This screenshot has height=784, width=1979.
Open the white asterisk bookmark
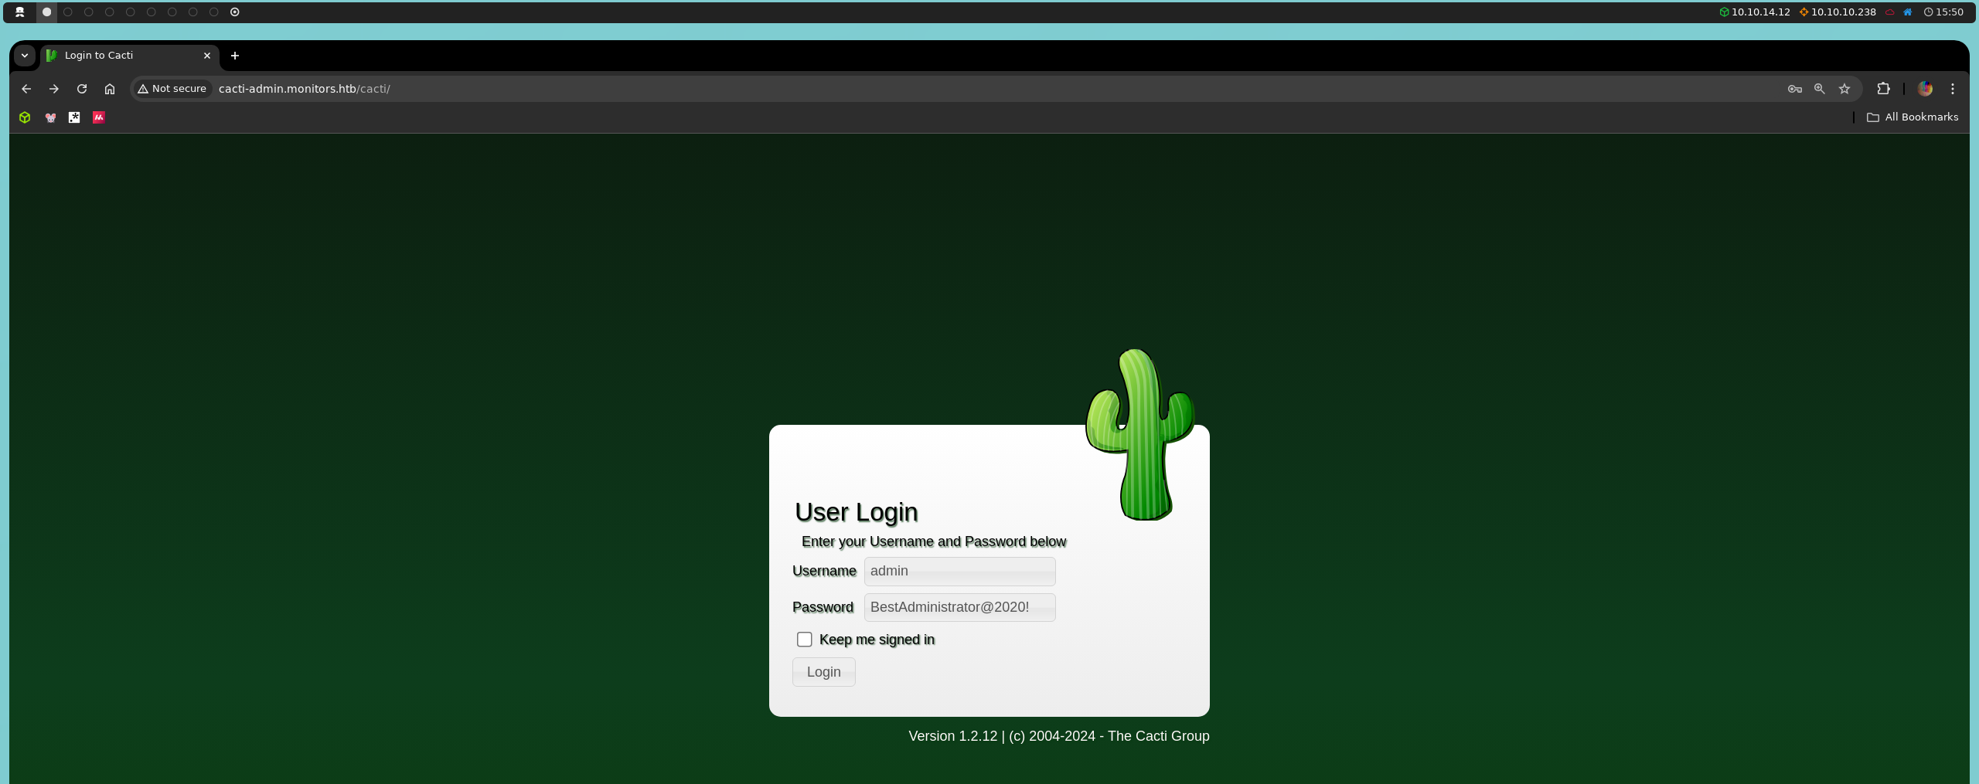tap(74, 117)
